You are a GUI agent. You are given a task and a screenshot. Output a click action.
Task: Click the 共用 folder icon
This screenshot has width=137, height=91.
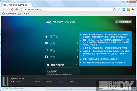(x=46, y=43)
